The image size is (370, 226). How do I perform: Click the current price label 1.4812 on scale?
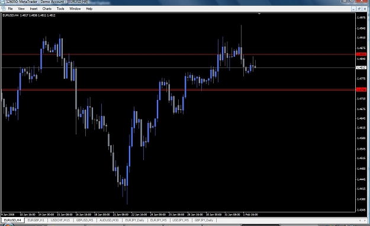pos(361,67)
